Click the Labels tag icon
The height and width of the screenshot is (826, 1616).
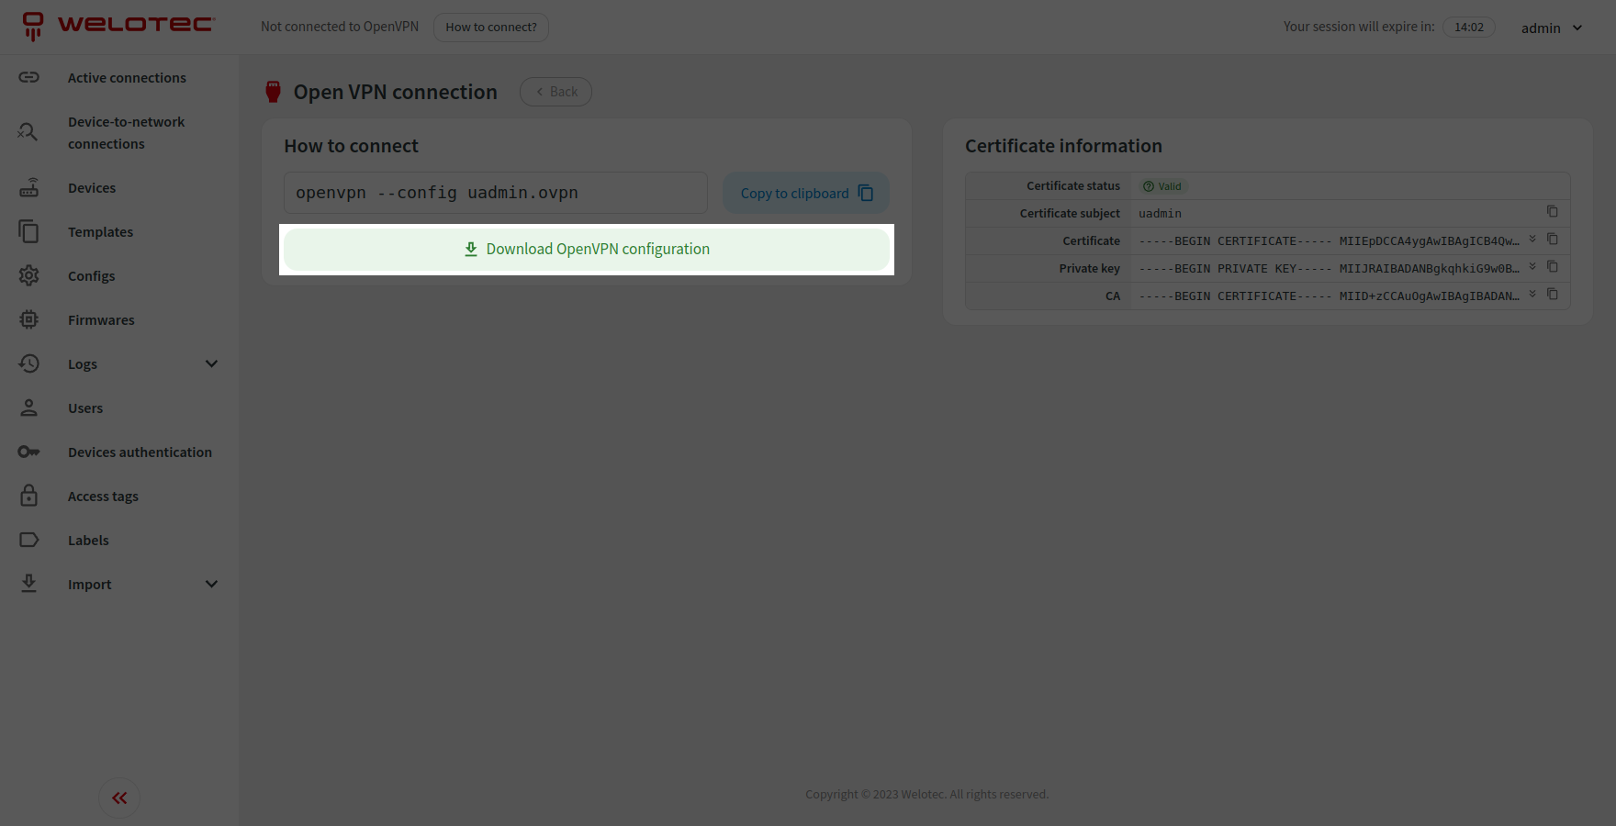point(28,540)
